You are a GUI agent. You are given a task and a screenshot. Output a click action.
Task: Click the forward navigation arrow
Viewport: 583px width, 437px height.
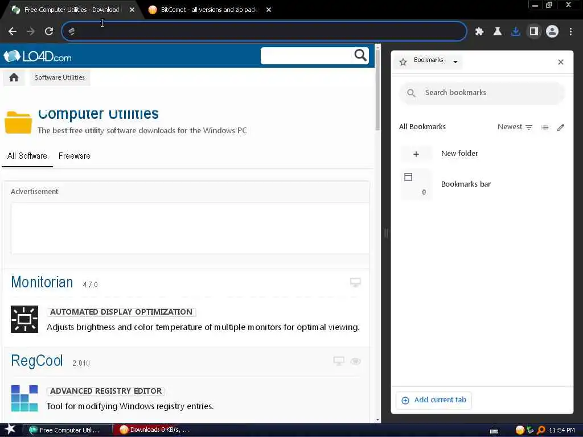tap(31, 31)
